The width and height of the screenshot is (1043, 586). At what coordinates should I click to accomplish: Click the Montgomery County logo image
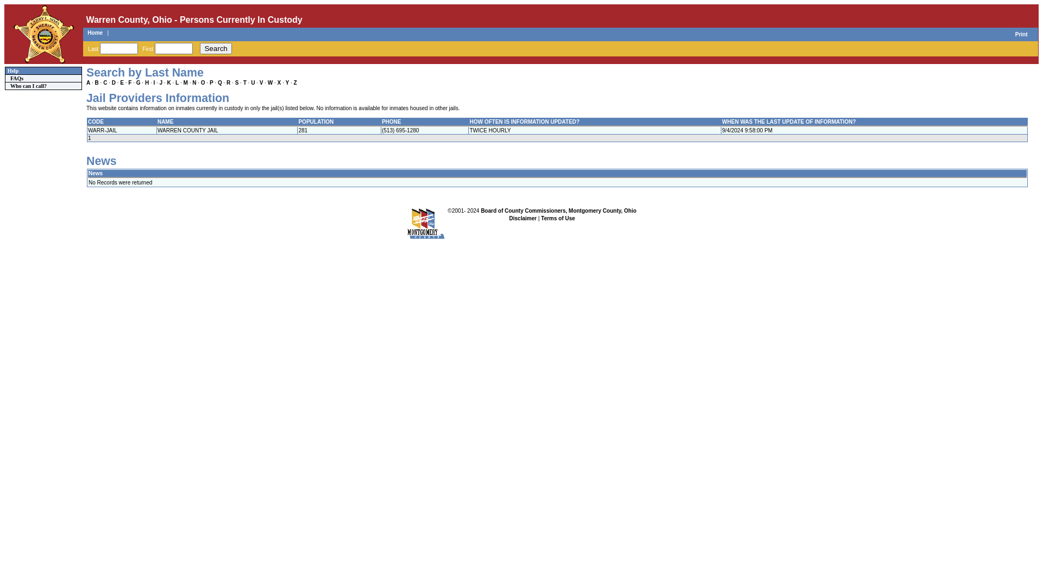click(x=426, y=223)
